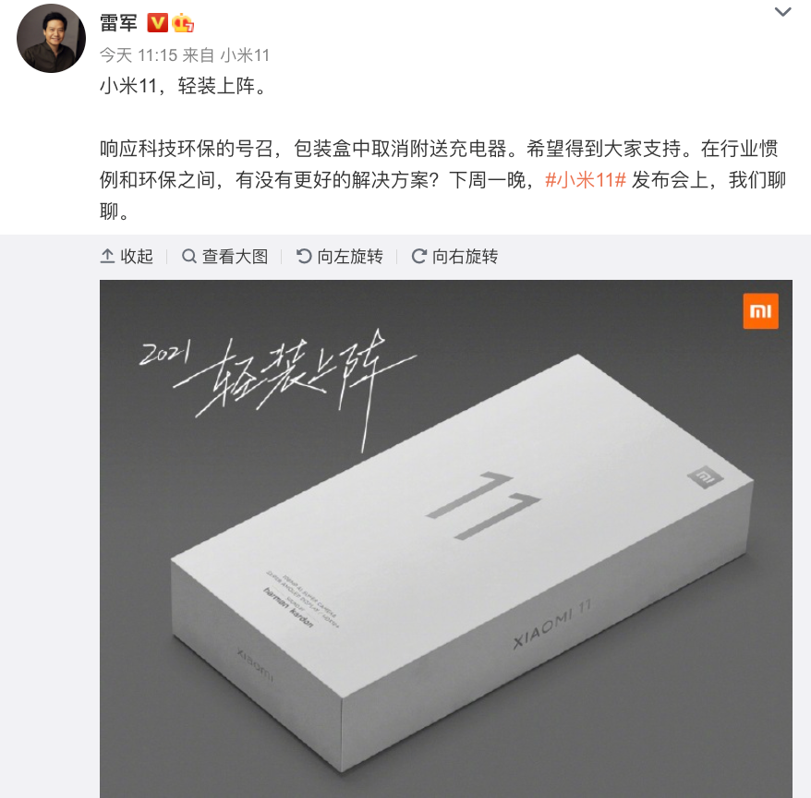Click the collapse up-arrow icon
The image size is (811, 798).
tap(107, 256)
